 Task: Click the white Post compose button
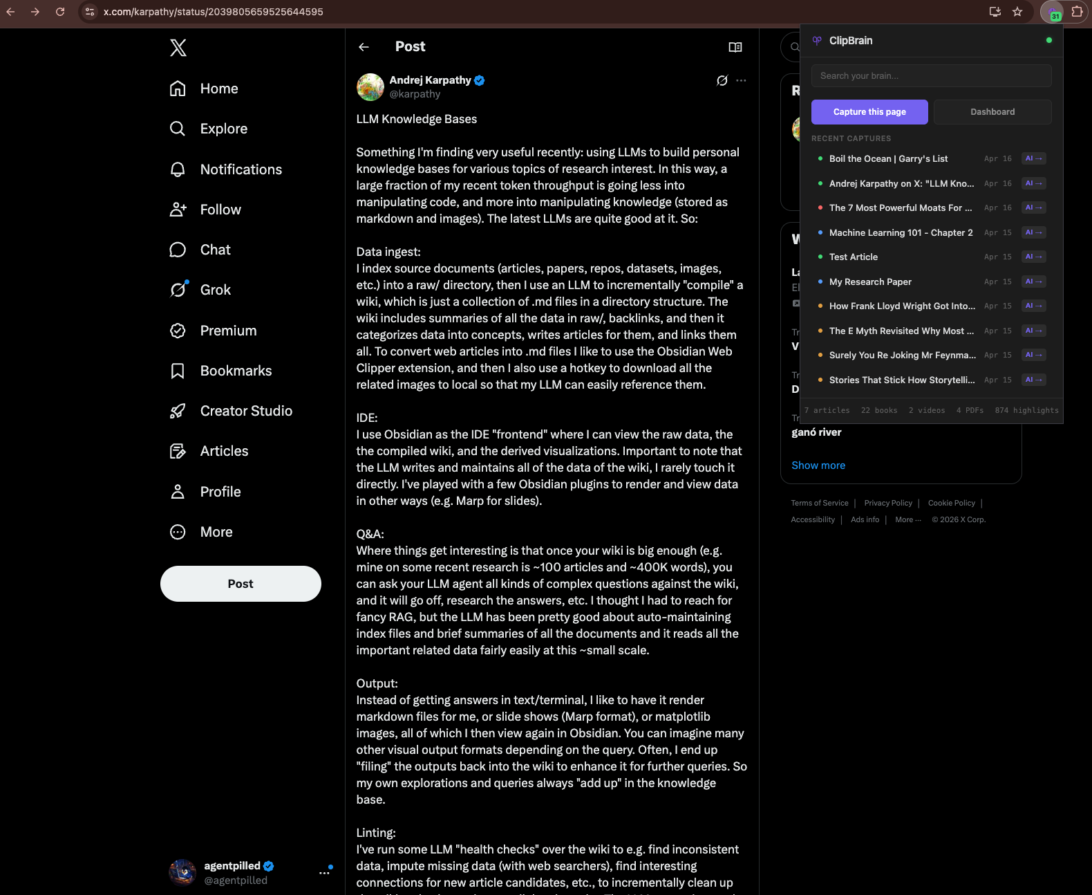click(241, 584)
